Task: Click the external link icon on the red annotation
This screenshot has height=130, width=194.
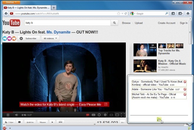Action: click(106, 104)
